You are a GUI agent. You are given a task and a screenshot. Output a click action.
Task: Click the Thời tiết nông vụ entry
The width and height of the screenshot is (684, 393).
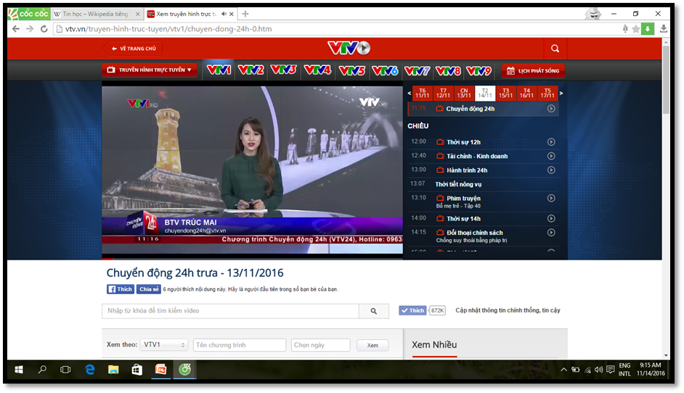click(458, 184)
